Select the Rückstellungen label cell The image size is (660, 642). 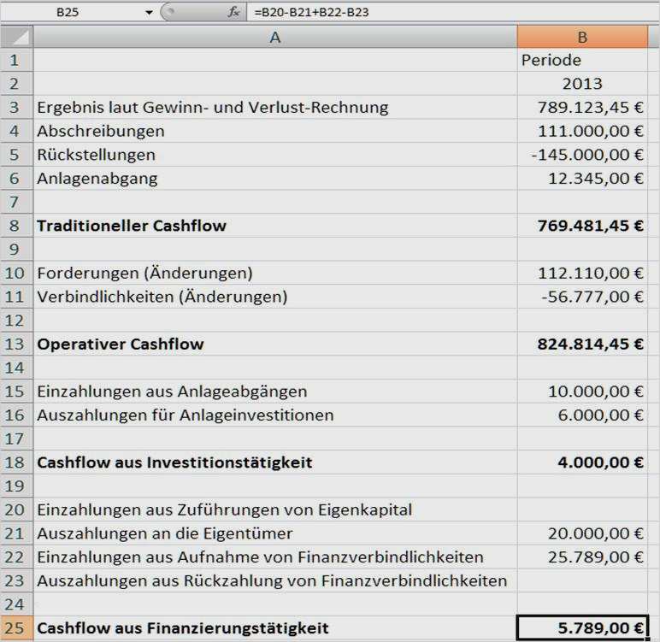click(x=275, y=155)
